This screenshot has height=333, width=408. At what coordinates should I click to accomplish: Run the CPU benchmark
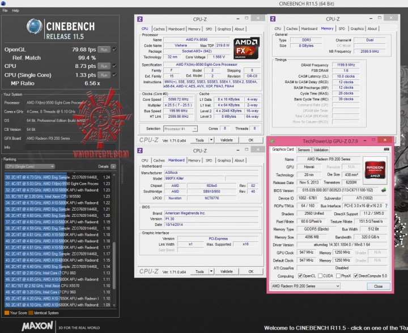point(104,66)
